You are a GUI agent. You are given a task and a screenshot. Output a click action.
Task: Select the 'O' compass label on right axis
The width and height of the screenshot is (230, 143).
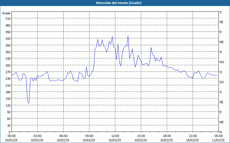tap(221, 72)
